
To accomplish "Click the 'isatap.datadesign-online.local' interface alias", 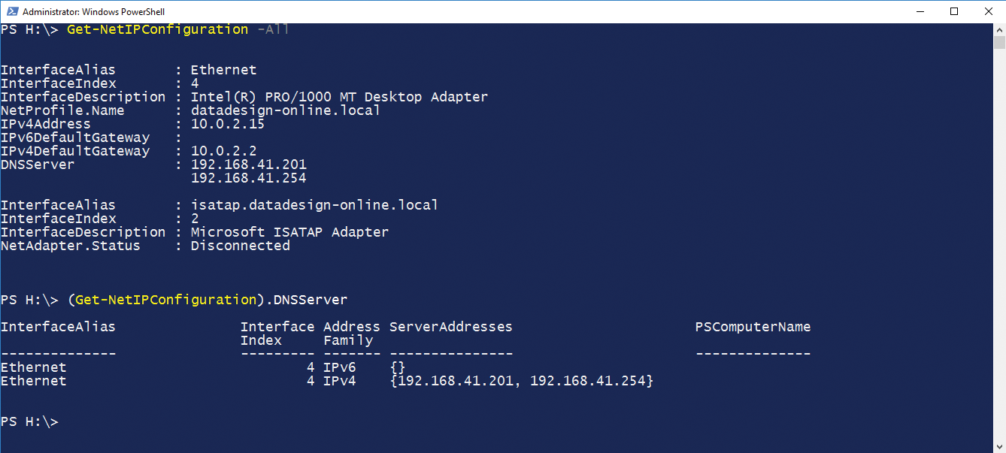I will 314,205.
